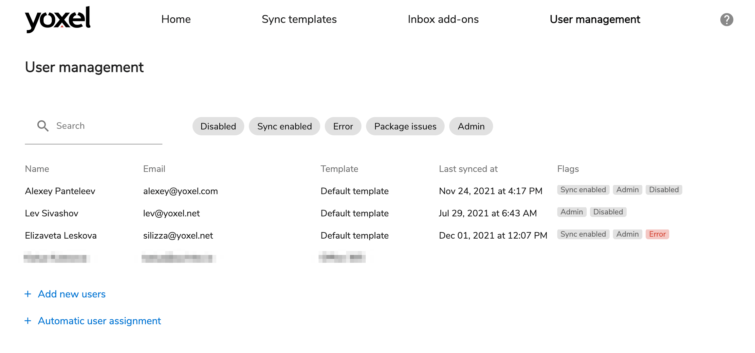
Task: Open the Sync templates tab
Action: (x=299, y=19)
